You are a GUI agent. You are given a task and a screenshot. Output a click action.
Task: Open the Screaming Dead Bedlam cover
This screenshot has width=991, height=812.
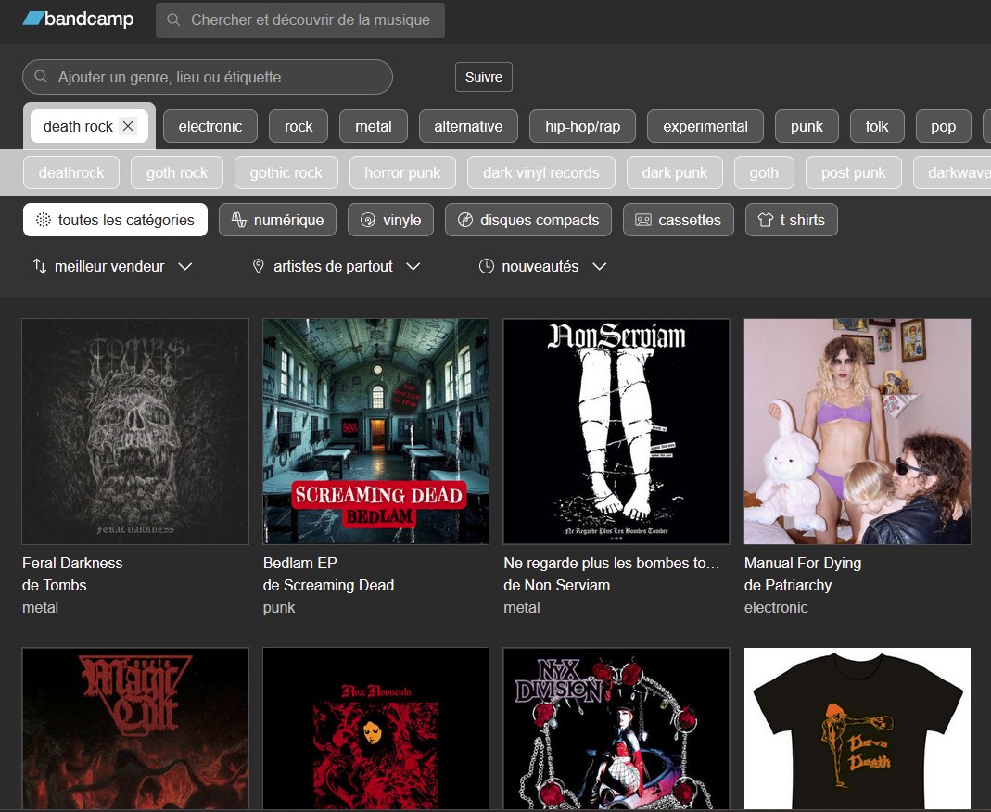tap(376, 432)
